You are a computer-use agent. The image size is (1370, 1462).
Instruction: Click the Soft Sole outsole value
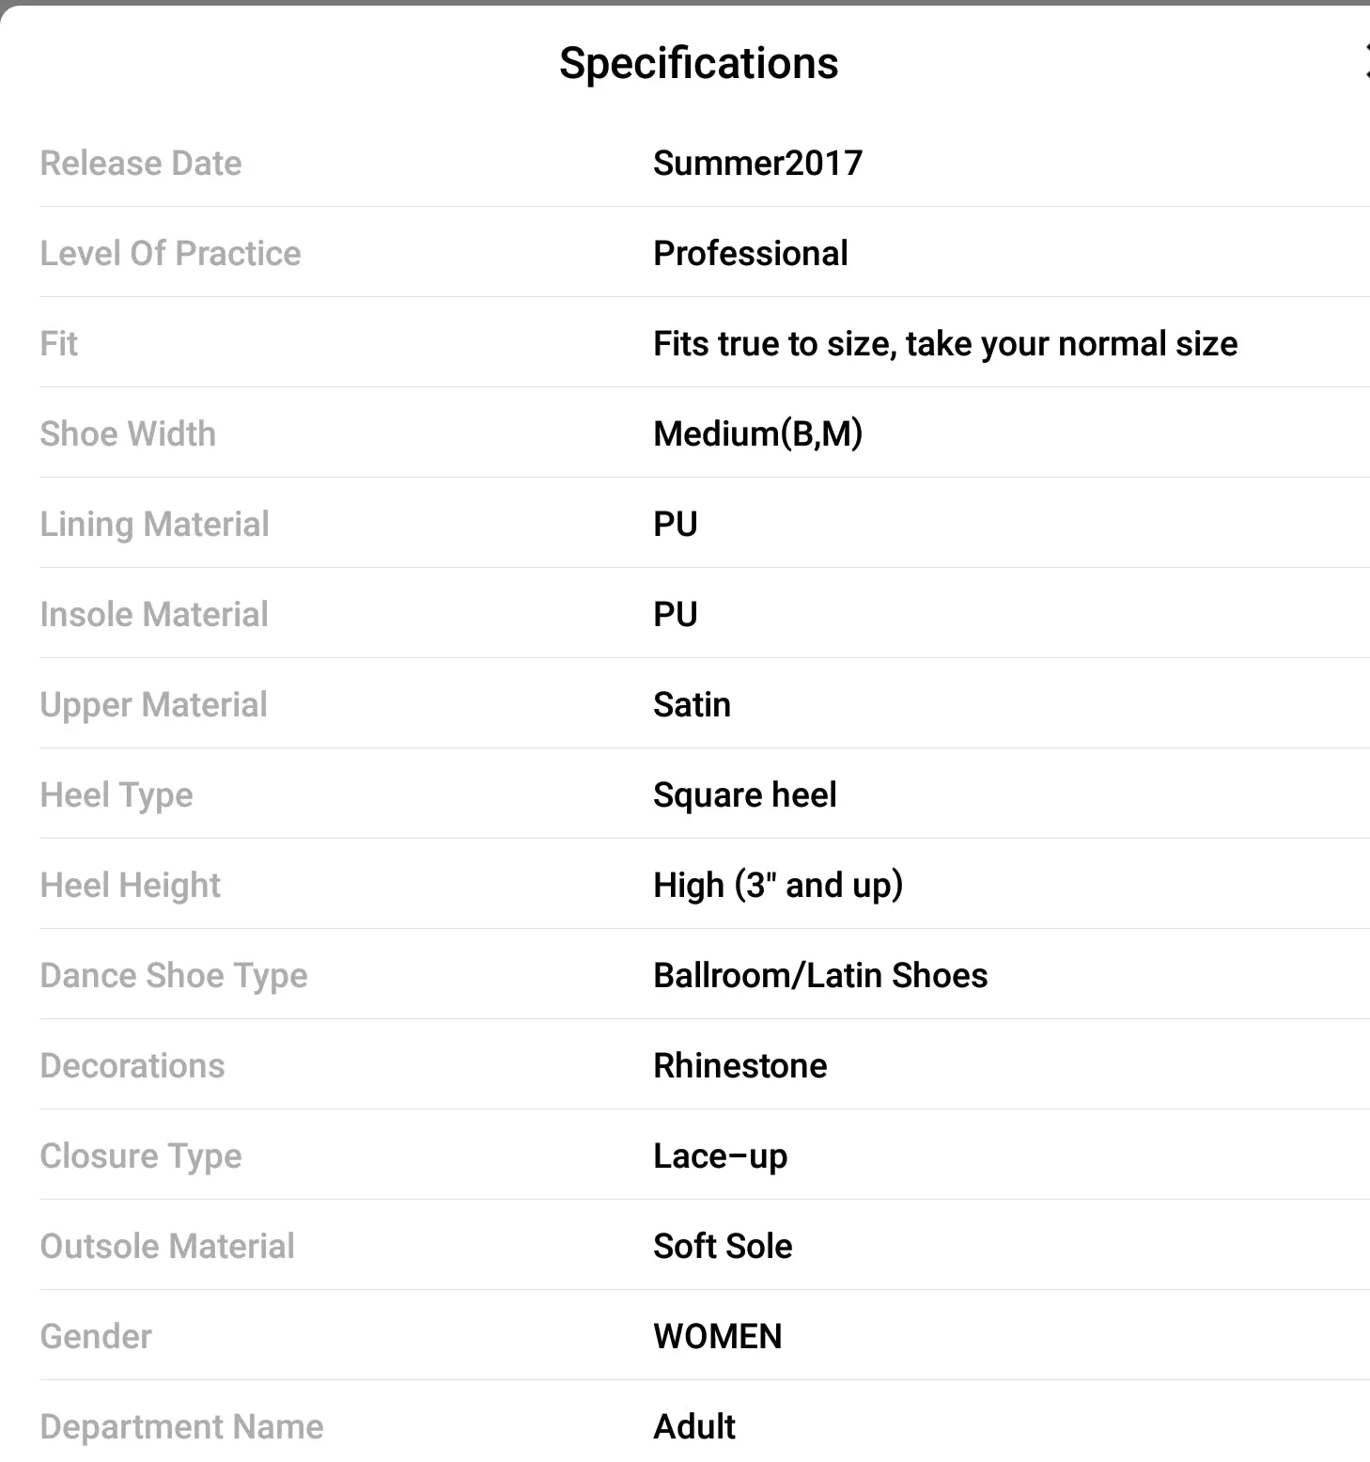point(723,1247)
